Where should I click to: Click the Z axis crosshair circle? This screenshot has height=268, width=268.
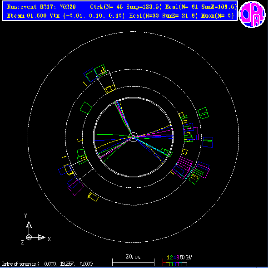pos(29,238)
